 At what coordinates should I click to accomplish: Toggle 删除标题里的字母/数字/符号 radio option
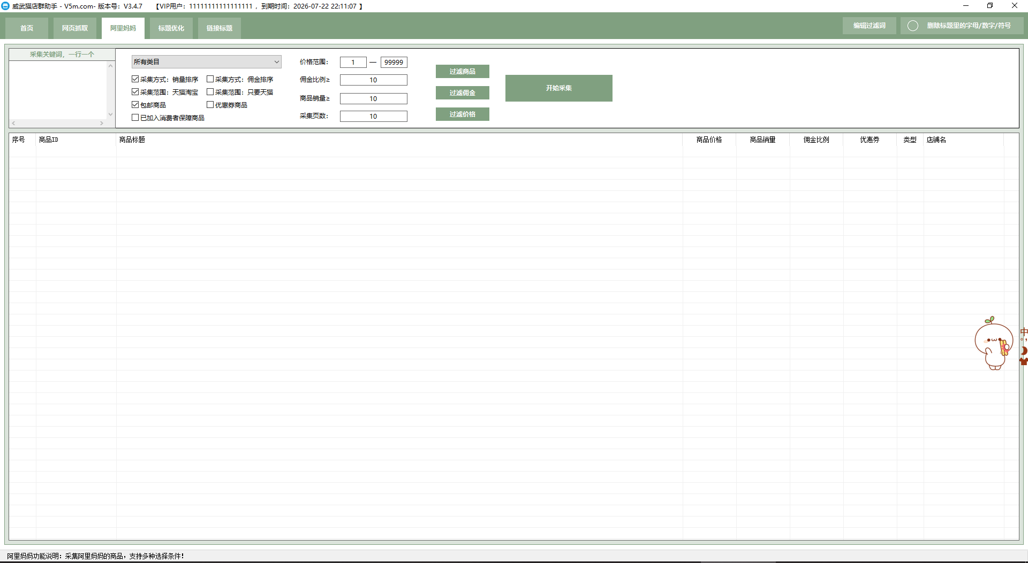(913, 26)
